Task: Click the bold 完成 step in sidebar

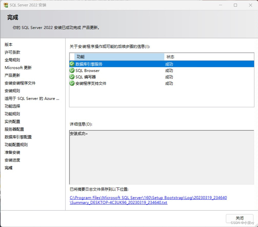Action: [x=8, y=168]
